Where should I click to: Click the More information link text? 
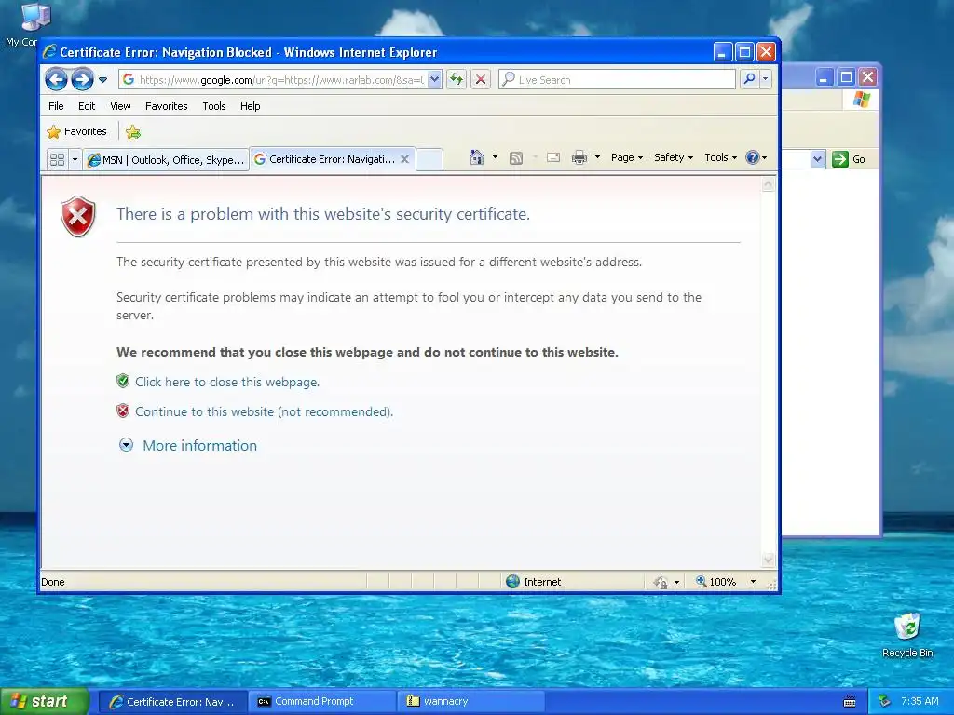pyautogui.click(x=199, y=446)
